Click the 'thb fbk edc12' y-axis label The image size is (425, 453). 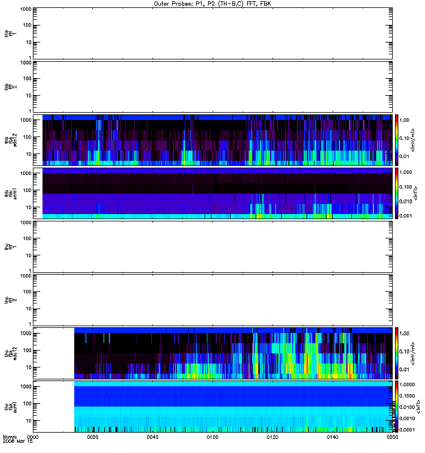(10, 140)
